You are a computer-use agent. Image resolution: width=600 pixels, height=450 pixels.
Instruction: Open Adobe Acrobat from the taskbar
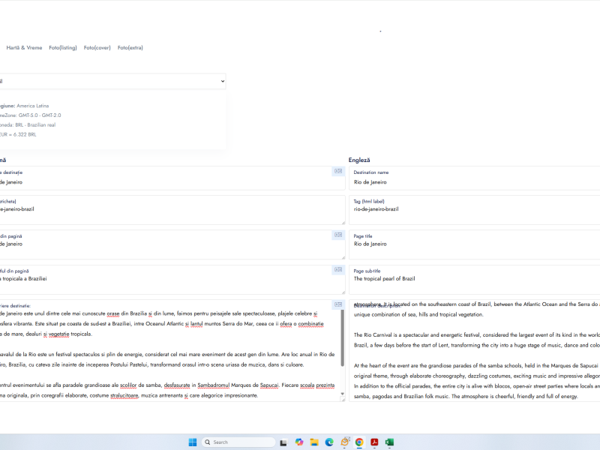tap(373, 442)
